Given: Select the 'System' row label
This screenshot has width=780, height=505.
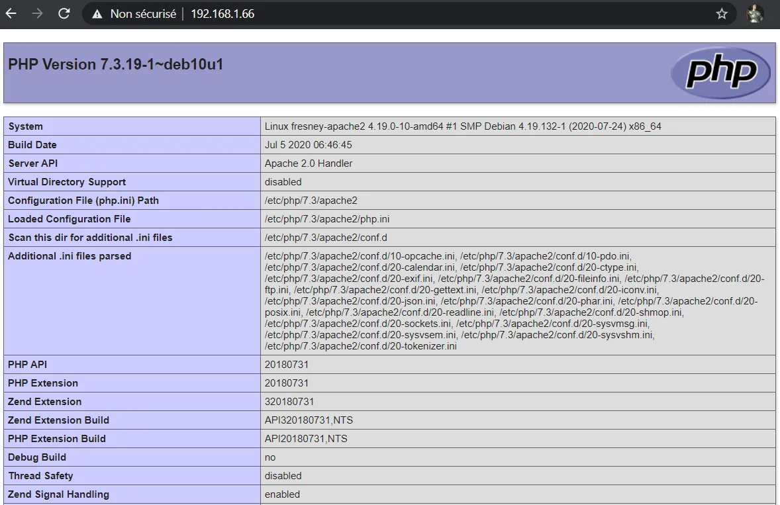Looking at the screenshot, I should coord(25,126).
